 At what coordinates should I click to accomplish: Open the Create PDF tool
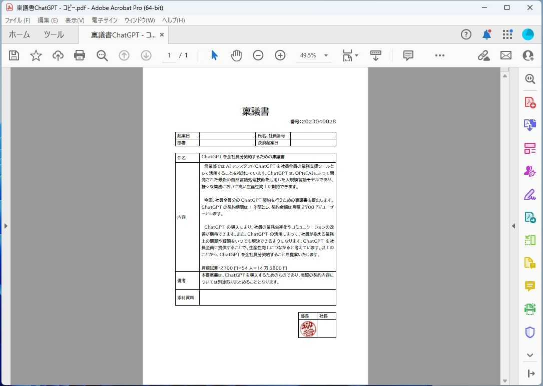tap(529, 101)
